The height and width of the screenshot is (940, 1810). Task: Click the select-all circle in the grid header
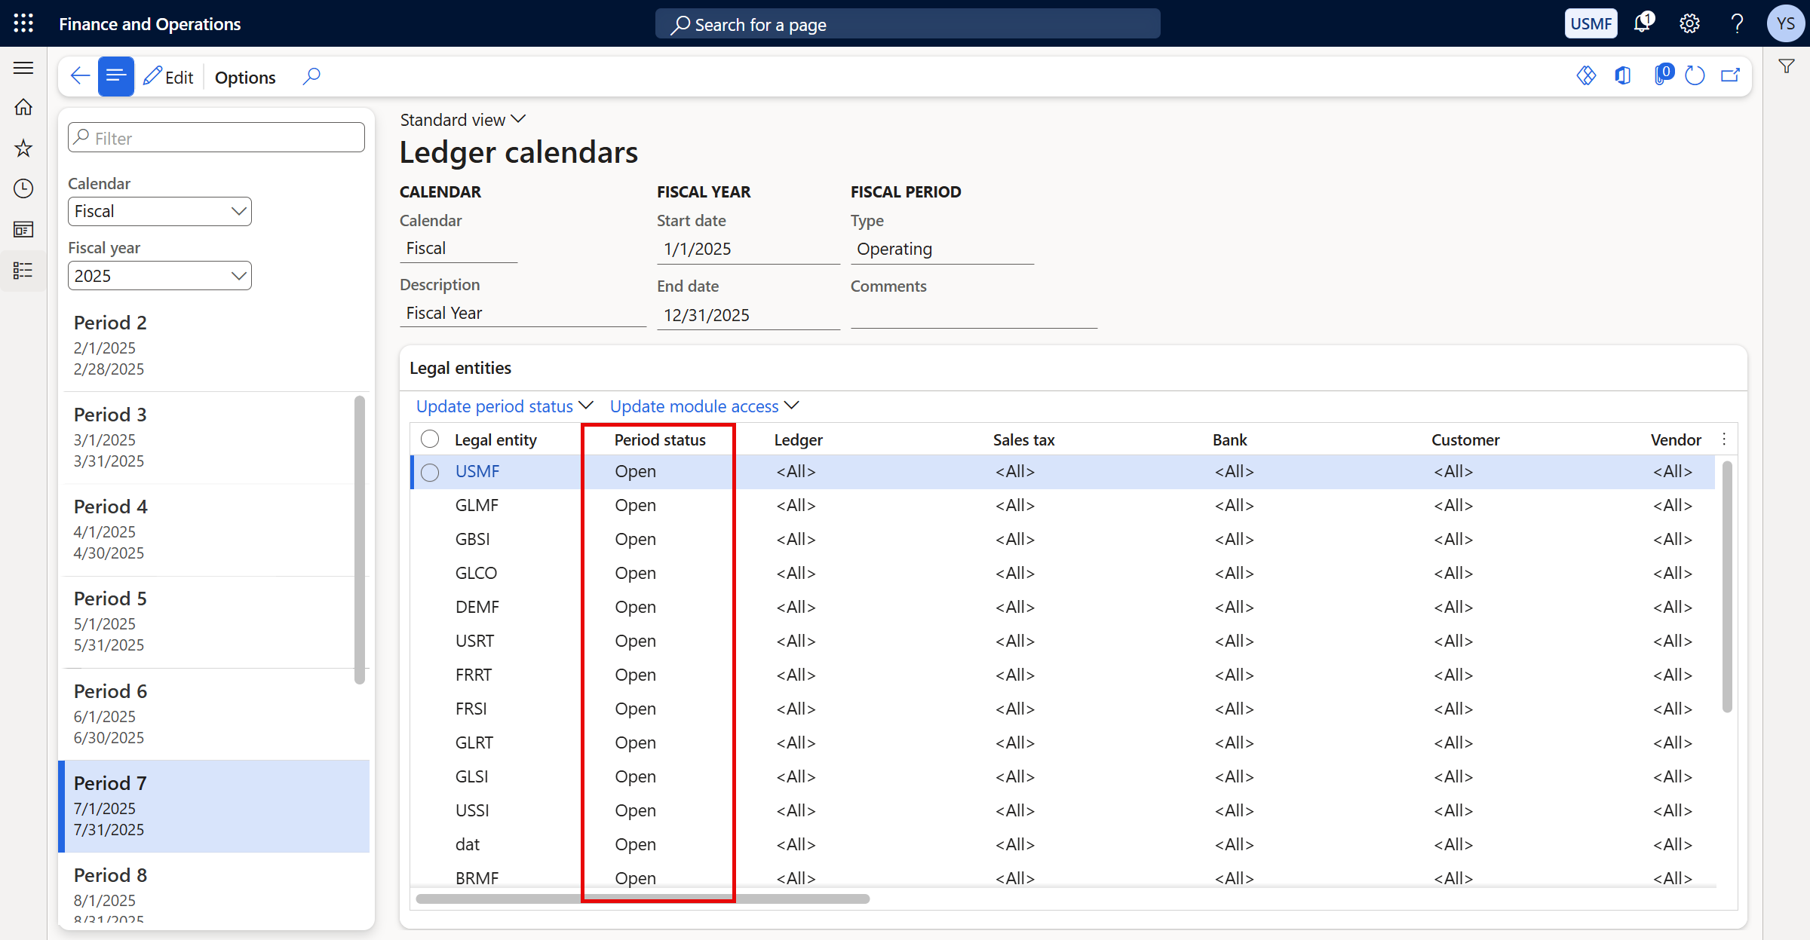click(430, 438)
